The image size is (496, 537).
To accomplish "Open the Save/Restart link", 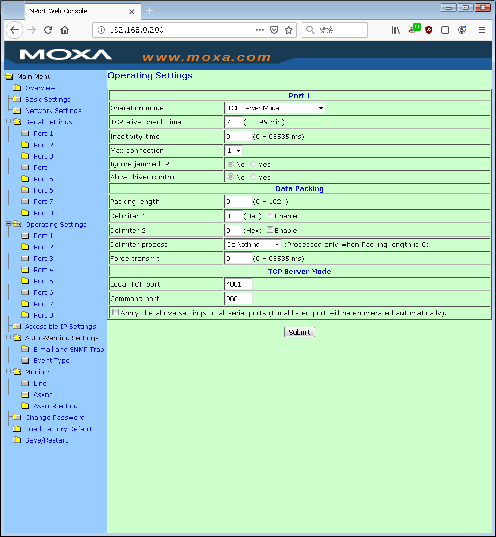I will pyautogui.click(x=47, y=440).
